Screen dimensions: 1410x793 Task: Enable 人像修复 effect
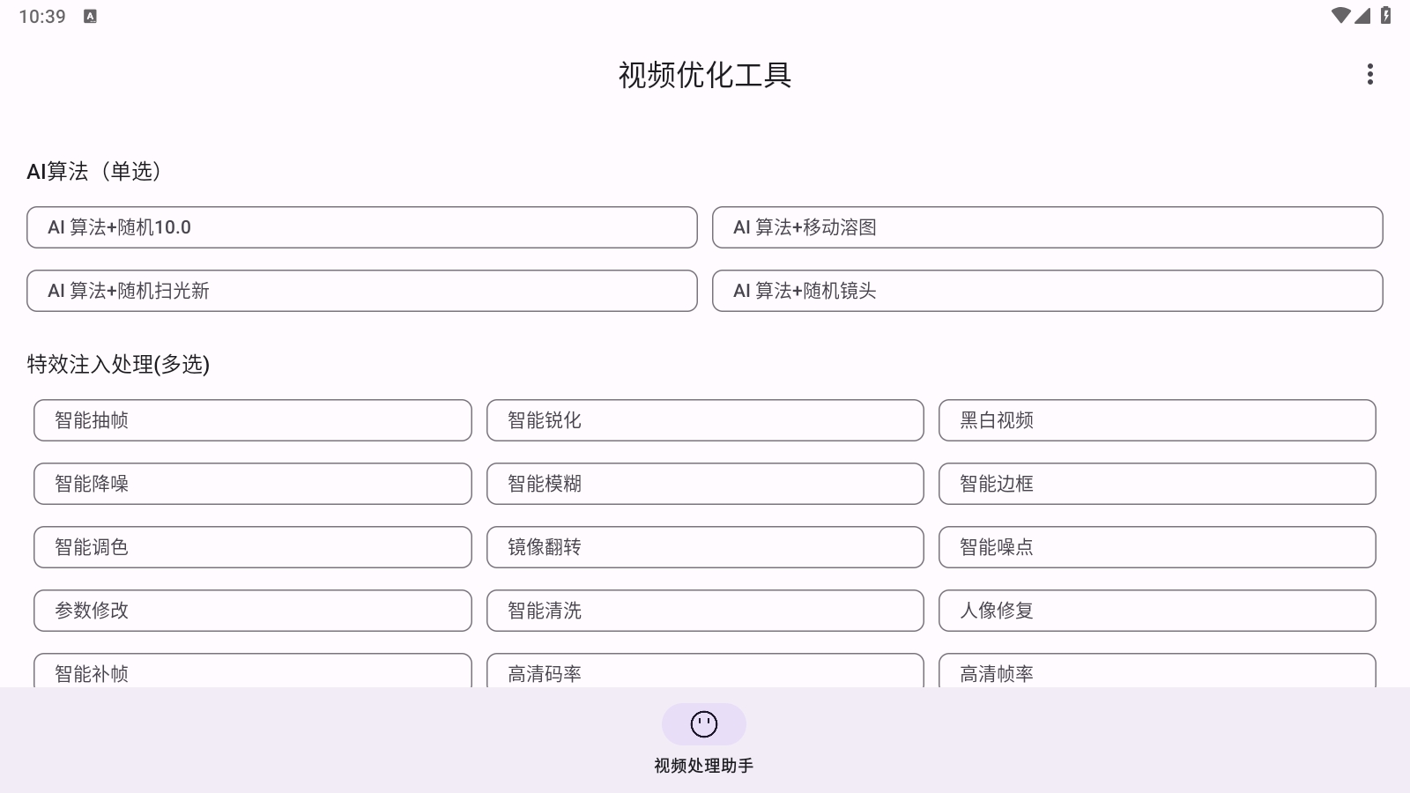click(1157, 611)
